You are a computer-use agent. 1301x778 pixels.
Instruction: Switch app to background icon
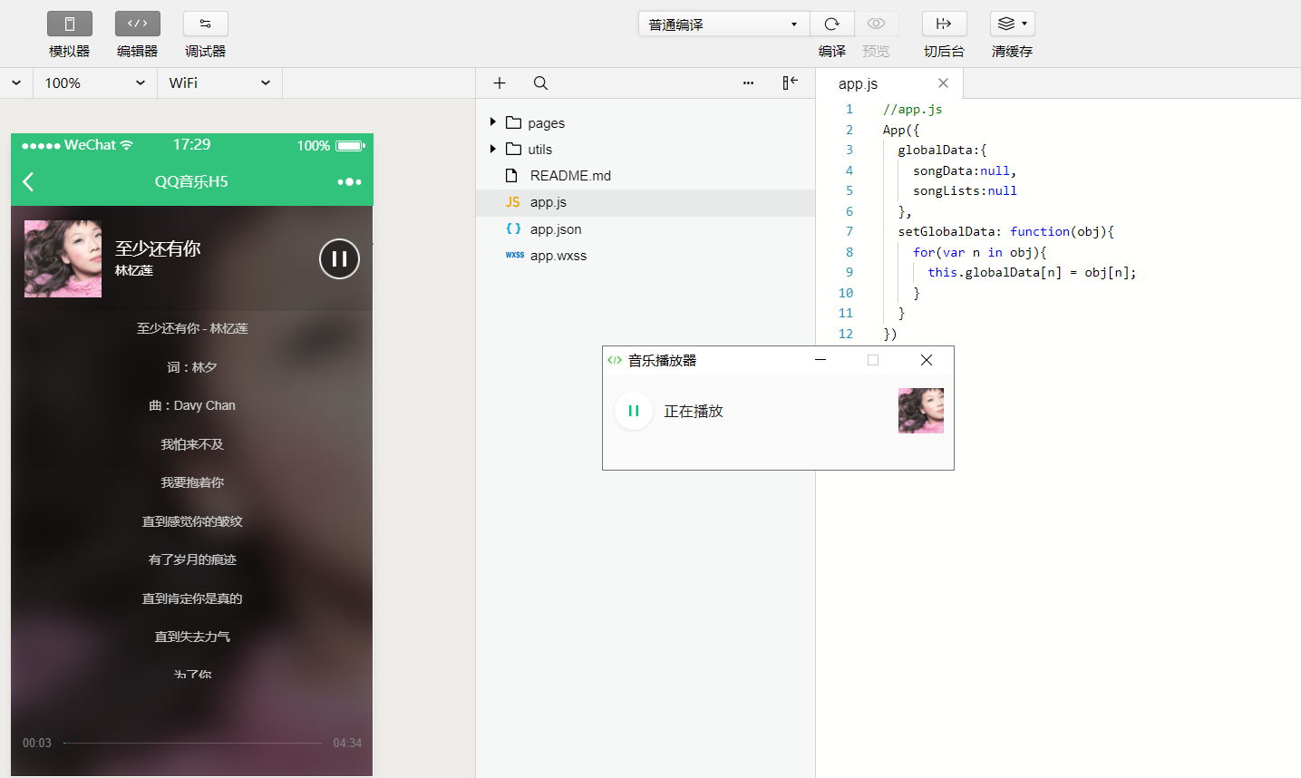tap(944, 24)
